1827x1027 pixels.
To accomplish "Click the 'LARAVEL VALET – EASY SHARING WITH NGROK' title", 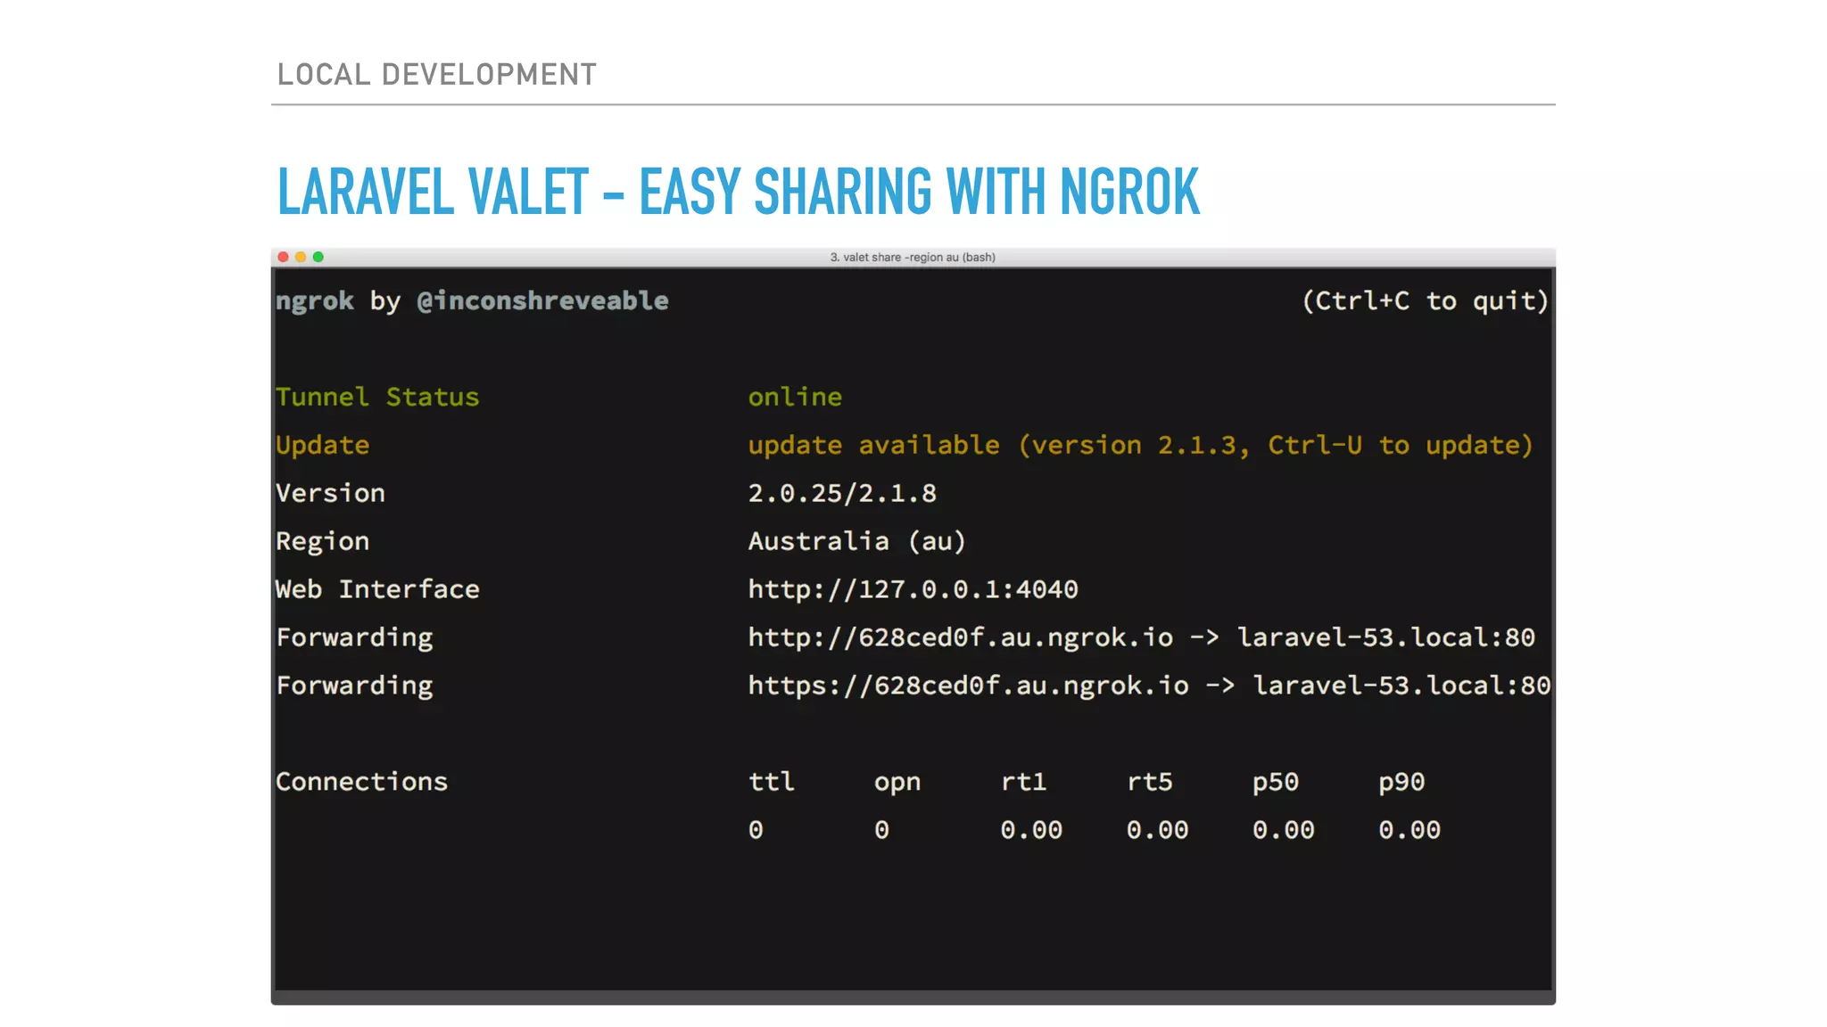I will tap(739, 192).
